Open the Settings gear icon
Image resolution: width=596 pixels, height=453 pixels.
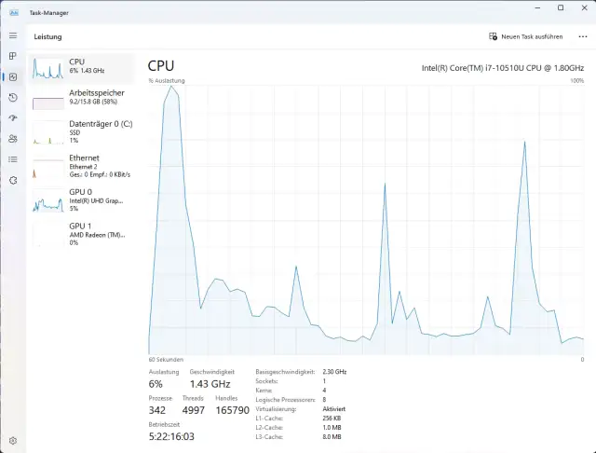pyautogui.click(x=13, y=441)
